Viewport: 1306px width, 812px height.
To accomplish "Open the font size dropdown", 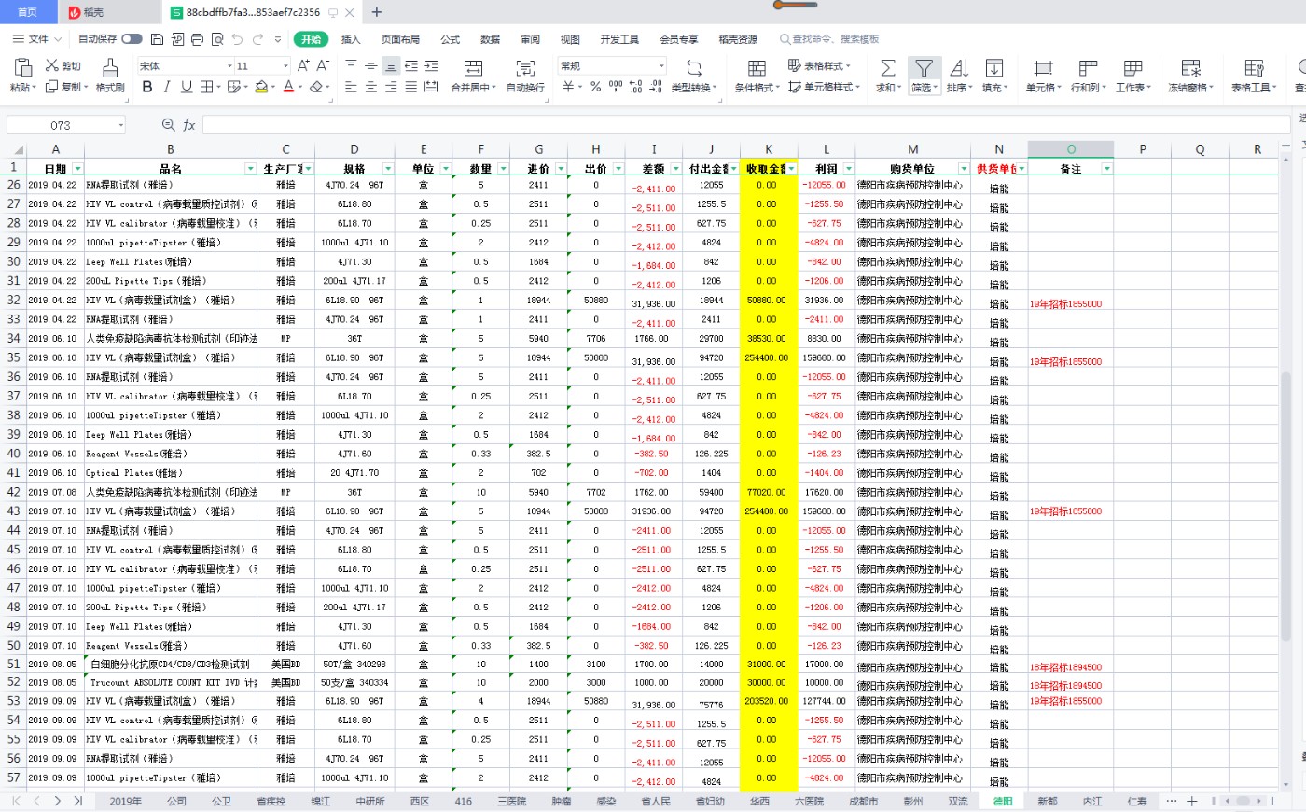I will 285,66.
